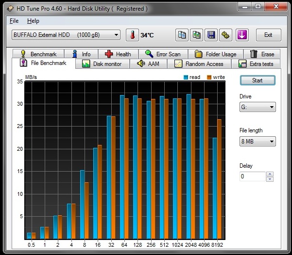Expand the File length 8 MB dropdown
The height and width of the screenshot is (255, 292).
pyautogui.click(x=258, y=142)
